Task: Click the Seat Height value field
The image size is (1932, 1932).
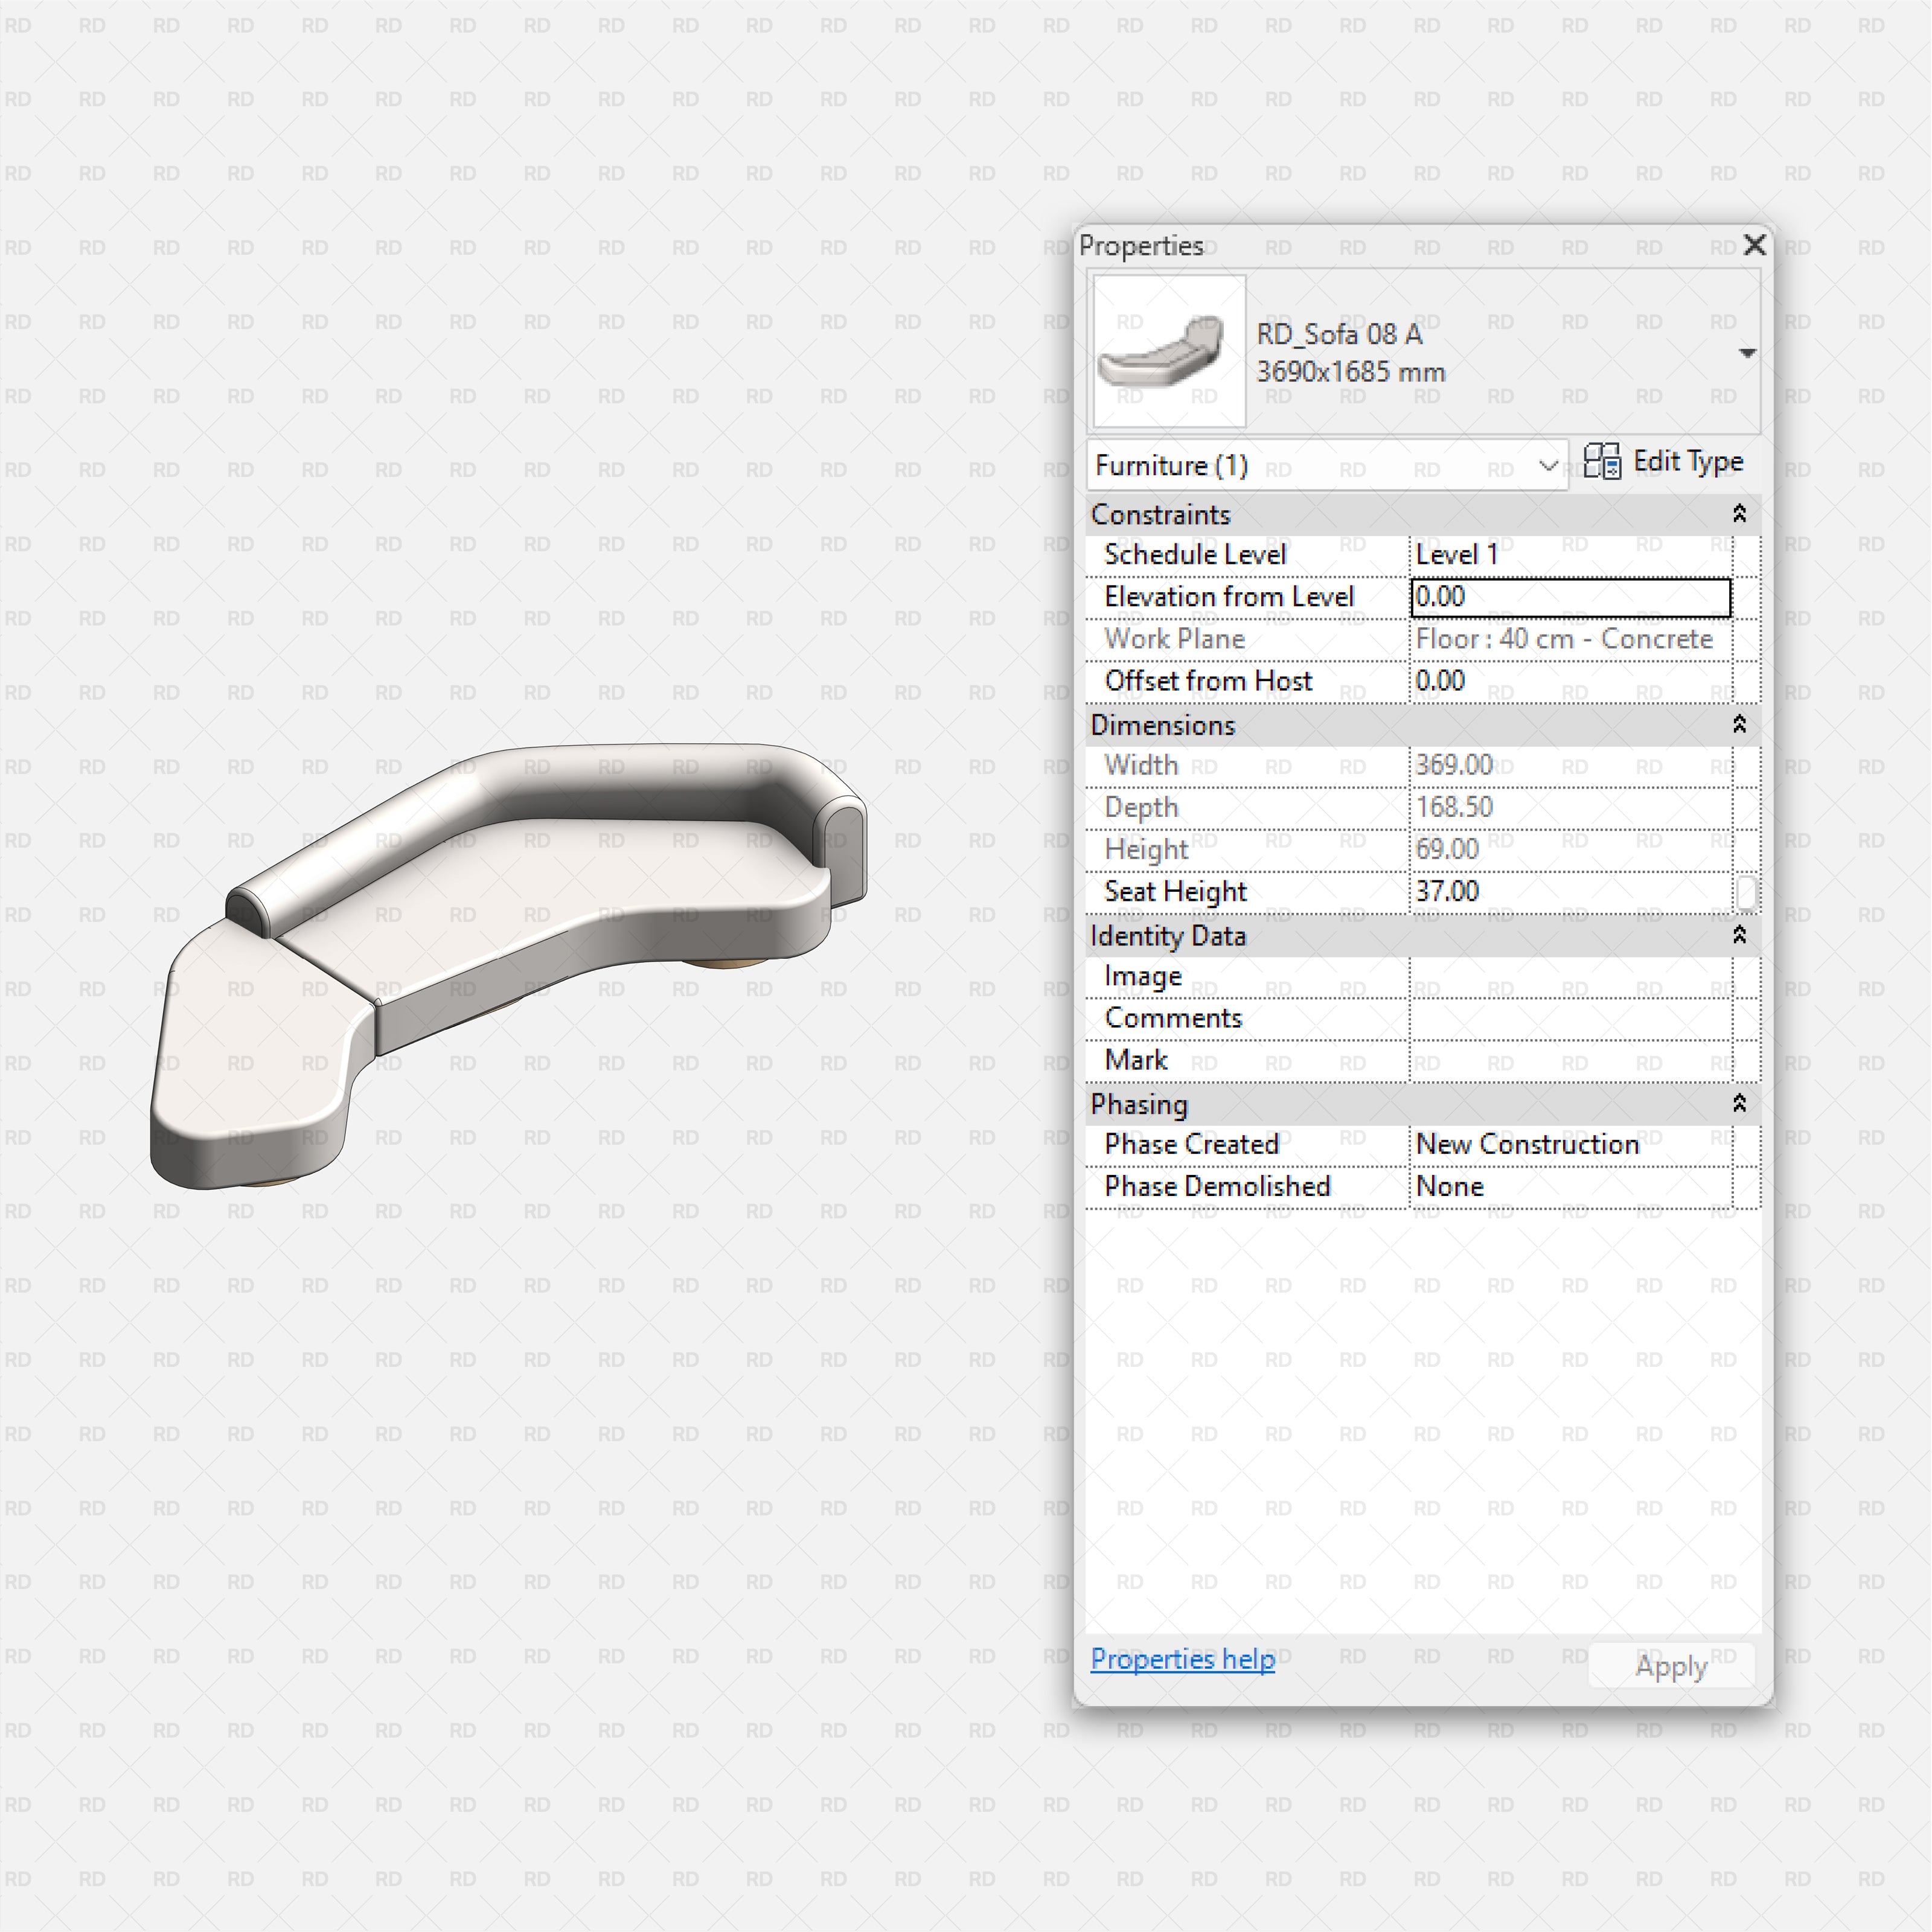Action: (1570, 892)
